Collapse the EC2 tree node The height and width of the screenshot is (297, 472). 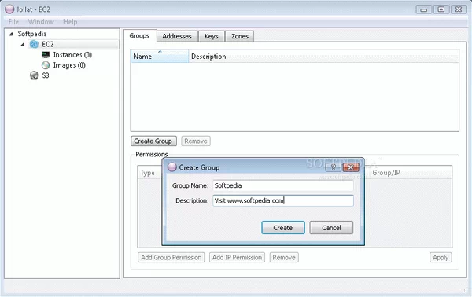tap(23, 45)
